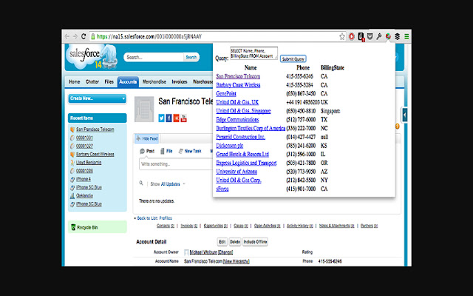Click the stacked layers extension icon
Image resolution: width=473 pixels, height=296 pixels.
click(x=398, y=36)
